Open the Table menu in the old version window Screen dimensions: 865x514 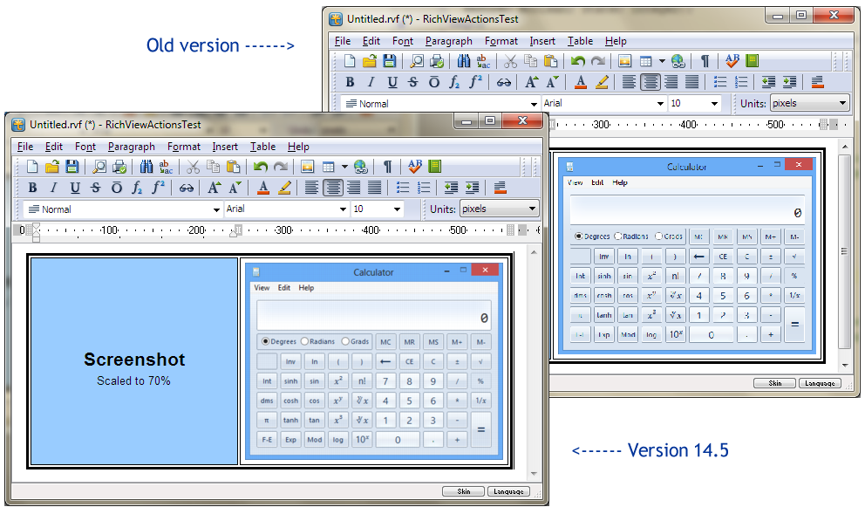tap(580, 41)
